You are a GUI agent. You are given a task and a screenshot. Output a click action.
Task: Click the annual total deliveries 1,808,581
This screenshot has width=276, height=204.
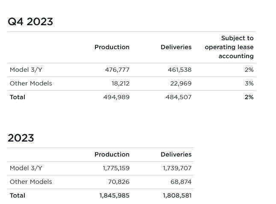pos(177,195)
